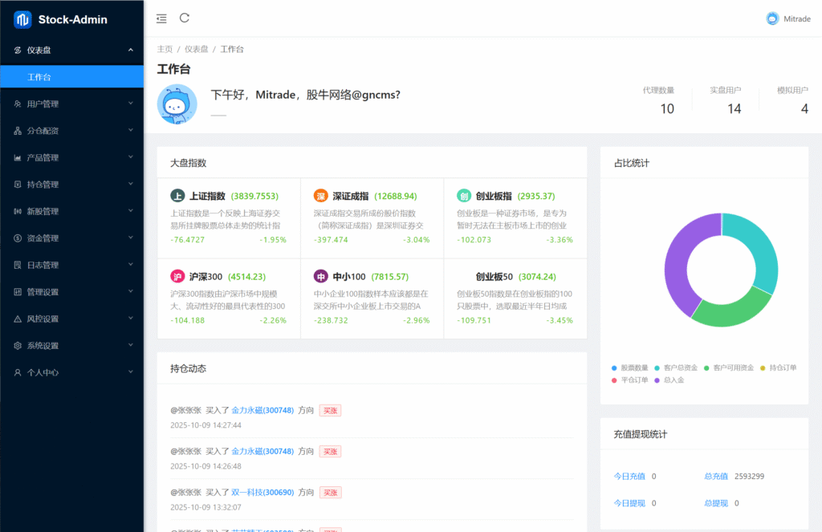Screen dimensions: 822x532
Task: Click the sidebar collapse icon in header
Action: point(162,18)
